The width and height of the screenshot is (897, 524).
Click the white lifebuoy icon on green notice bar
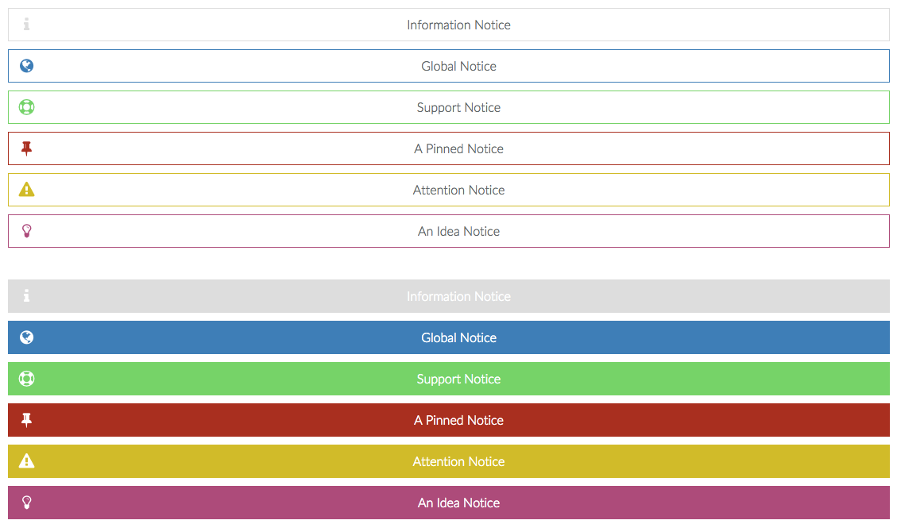tap(26, 379)
